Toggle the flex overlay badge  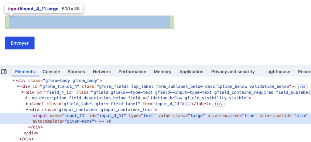pyautogui.click(x=217, y=104)
